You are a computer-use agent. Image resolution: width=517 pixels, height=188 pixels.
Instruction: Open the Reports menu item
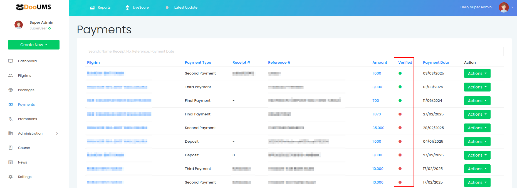(104, 8)
